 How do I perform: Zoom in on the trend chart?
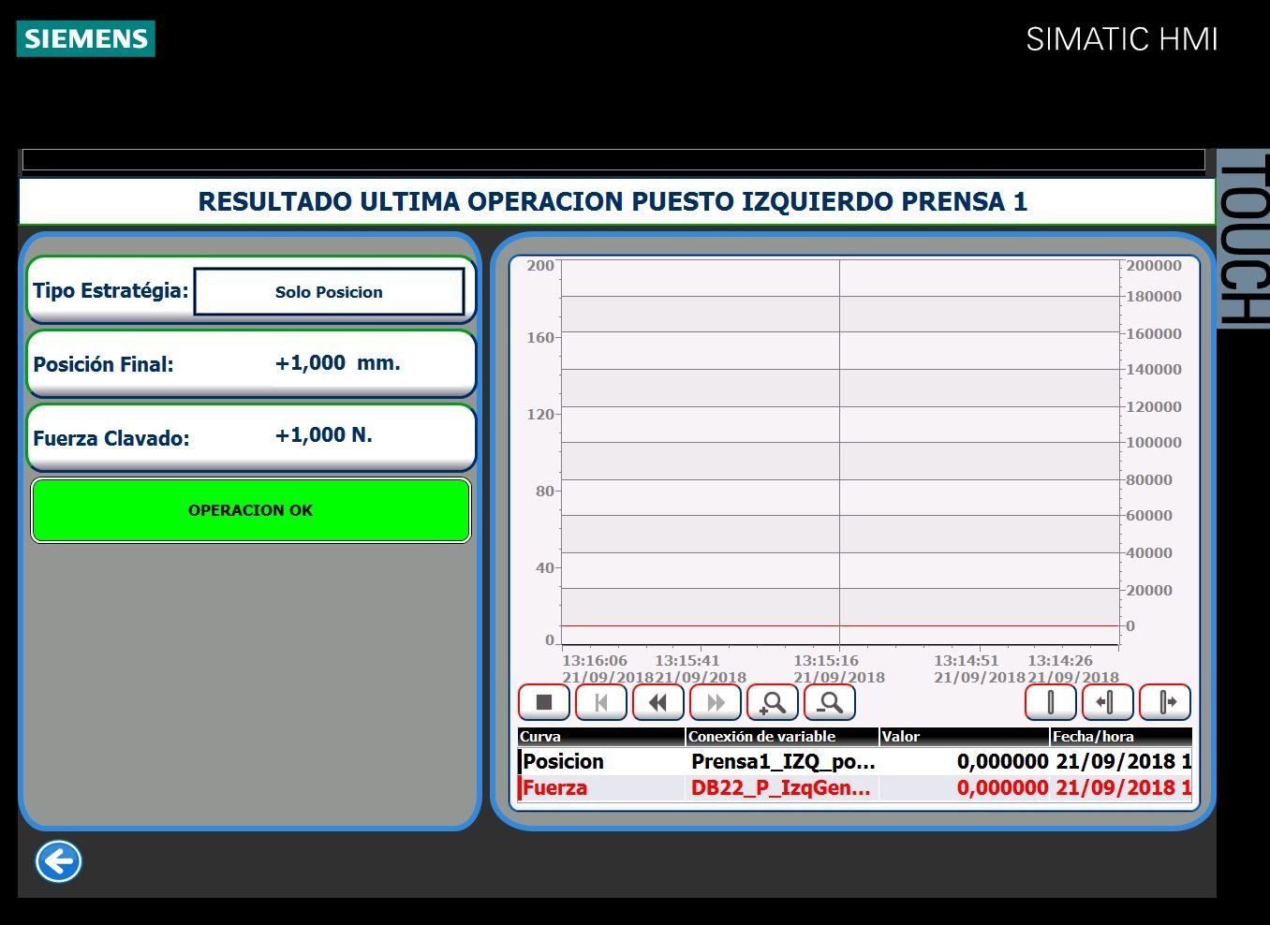[x=773, y=702]
